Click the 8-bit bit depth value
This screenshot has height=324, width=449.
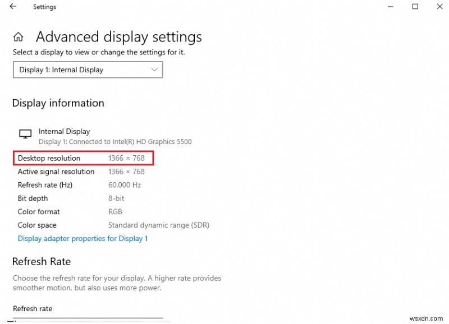[x=116, y=198]
